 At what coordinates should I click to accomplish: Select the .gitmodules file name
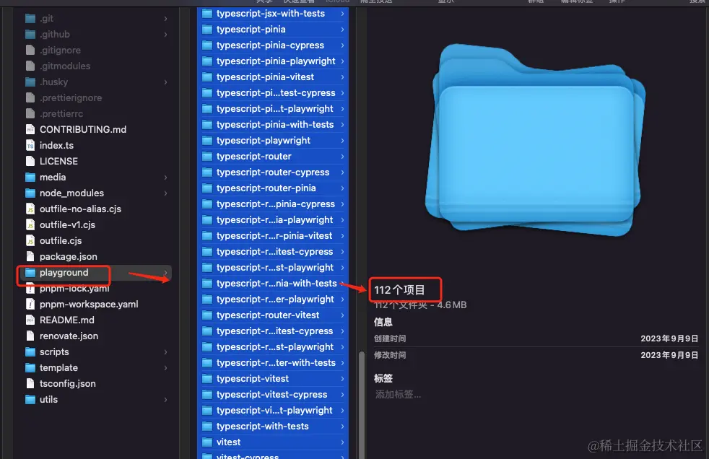tap(65, 66)
